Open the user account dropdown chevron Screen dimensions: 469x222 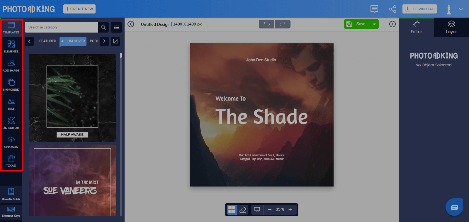[x=461, y=9]
